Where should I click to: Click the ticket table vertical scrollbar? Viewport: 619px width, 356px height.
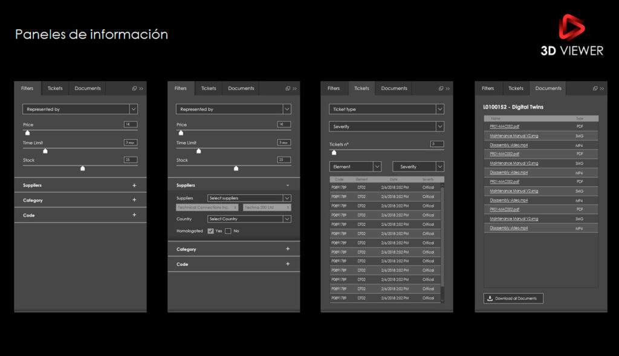442,242
